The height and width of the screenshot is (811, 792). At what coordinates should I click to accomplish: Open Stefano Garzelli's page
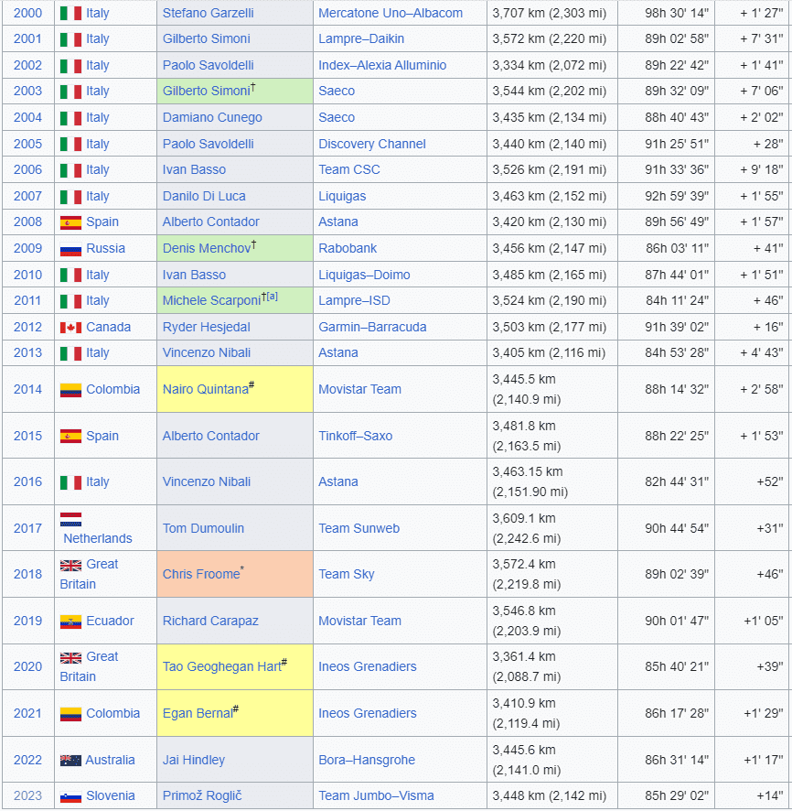(x=209, y=13)
